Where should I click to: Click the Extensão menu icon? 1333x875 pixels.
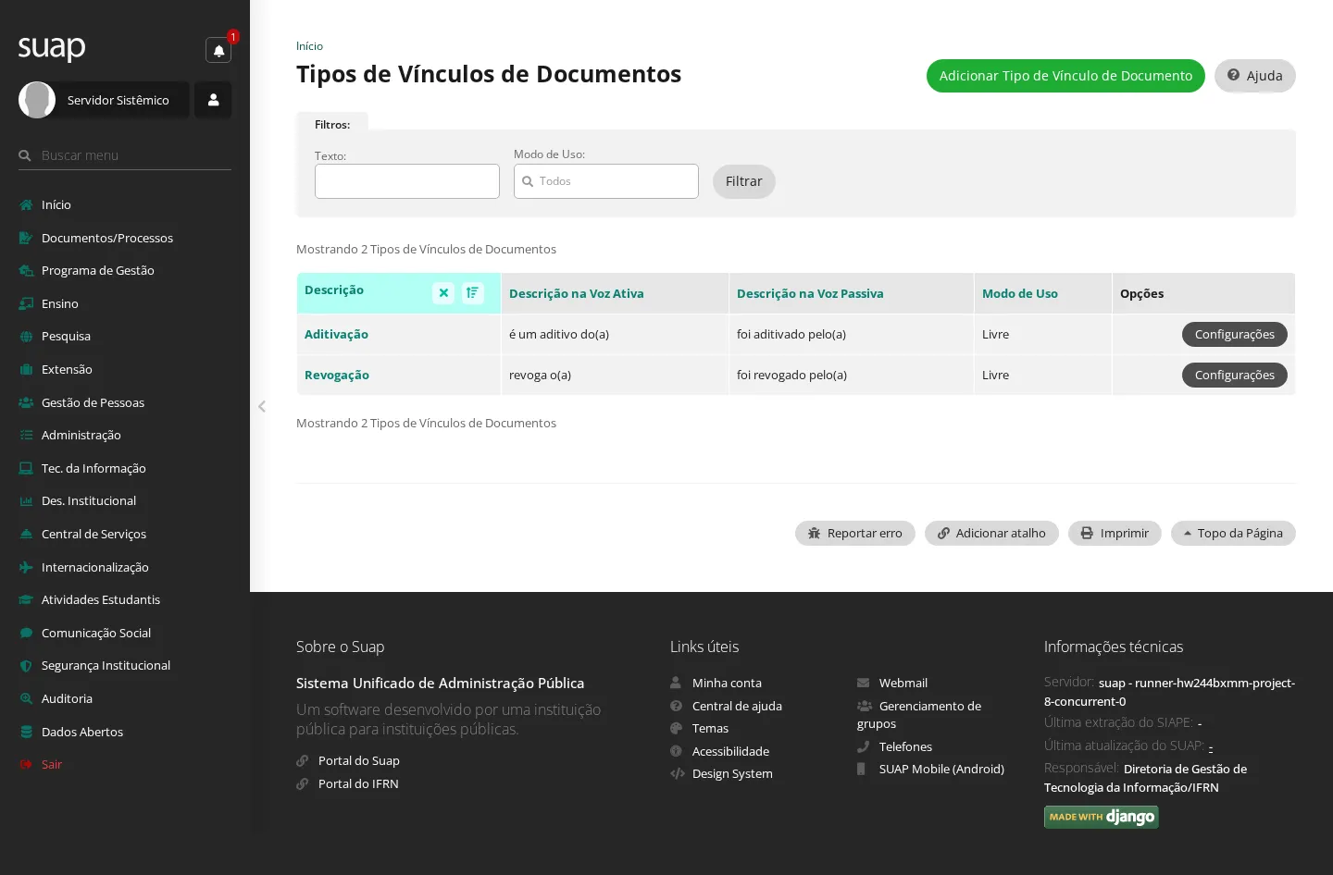click(x=26, y=369)
